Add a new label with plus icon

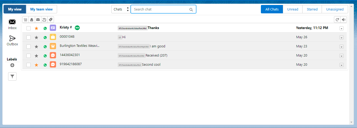[12, 65]
